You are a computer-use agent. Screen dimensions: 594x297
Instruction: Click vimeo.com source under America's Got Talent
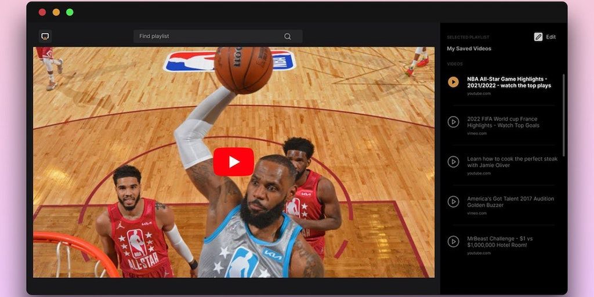tap(477, 213)
